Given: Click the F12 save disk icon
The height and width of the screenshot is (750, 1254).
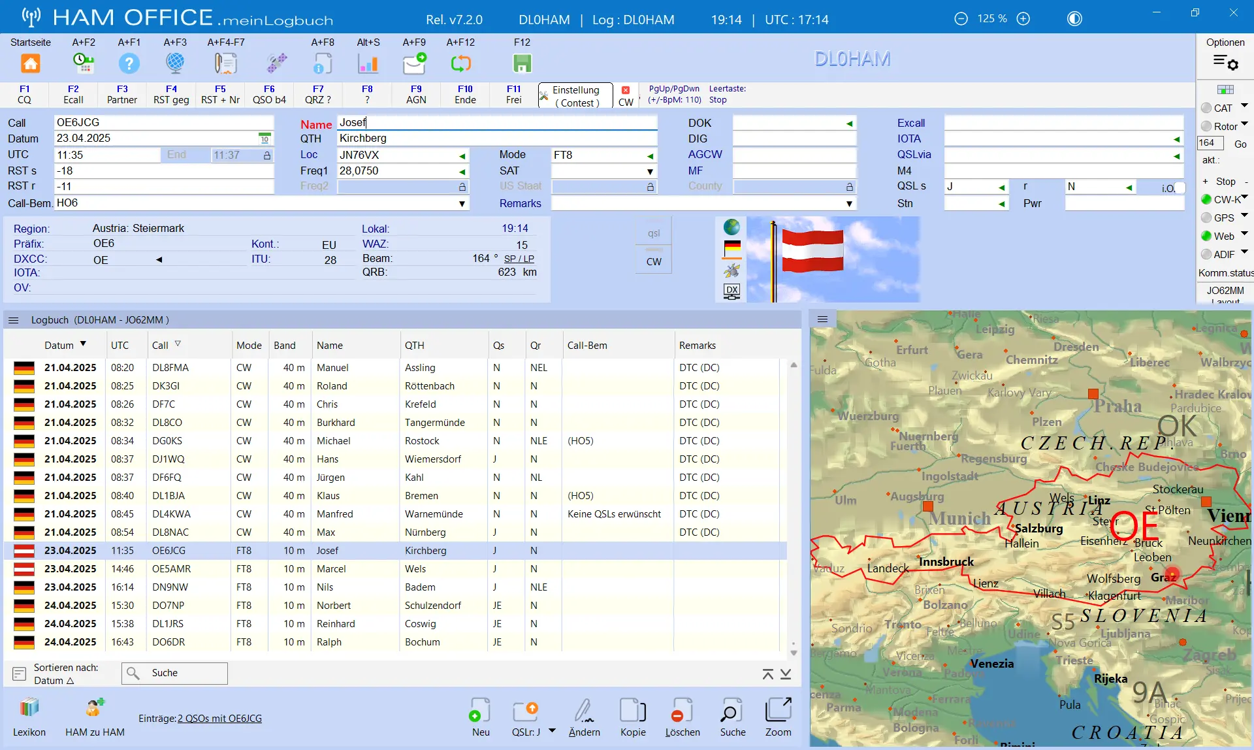Looking at the screenshot, I should click(x=522, y=63).
